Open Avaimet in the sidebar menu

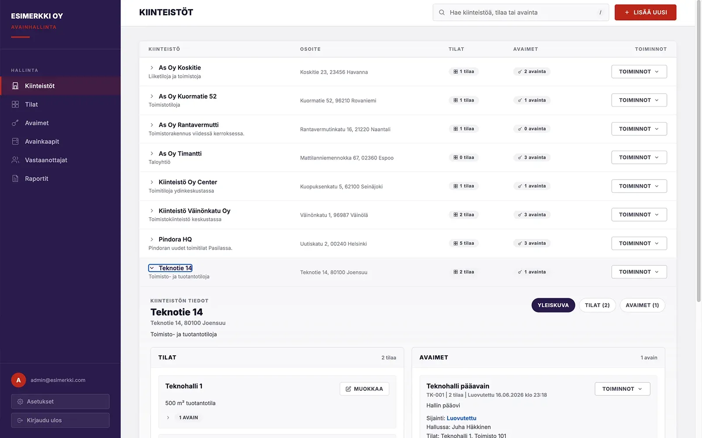coord(60,123)
